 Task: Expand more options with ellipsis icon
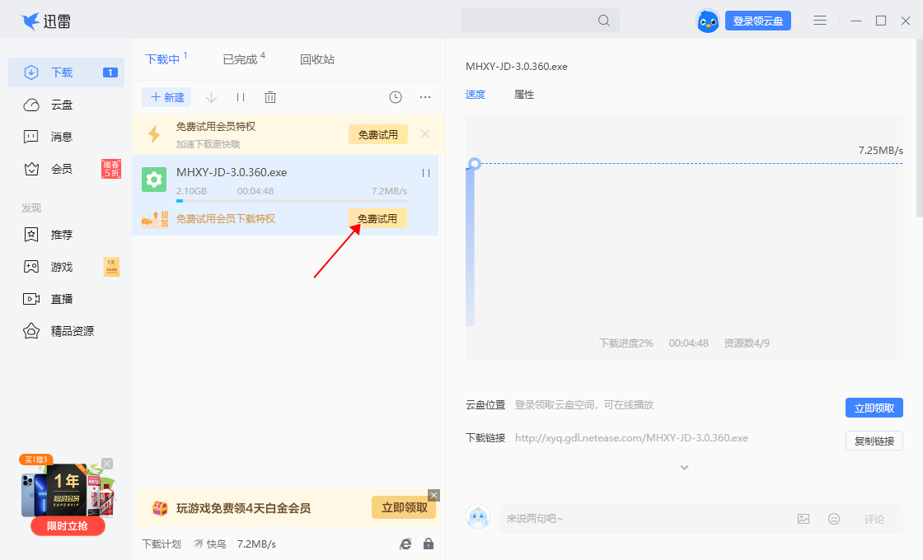tap(425, 96)
